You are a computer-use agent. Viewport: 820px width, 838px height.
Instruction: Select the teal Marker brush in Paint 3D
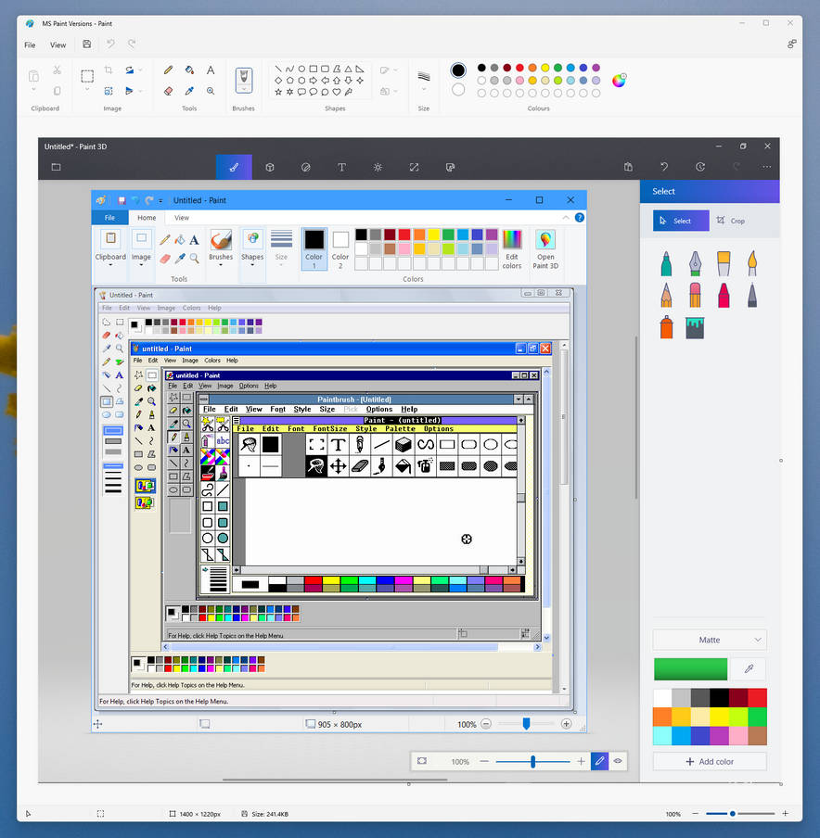pos(666,263)
